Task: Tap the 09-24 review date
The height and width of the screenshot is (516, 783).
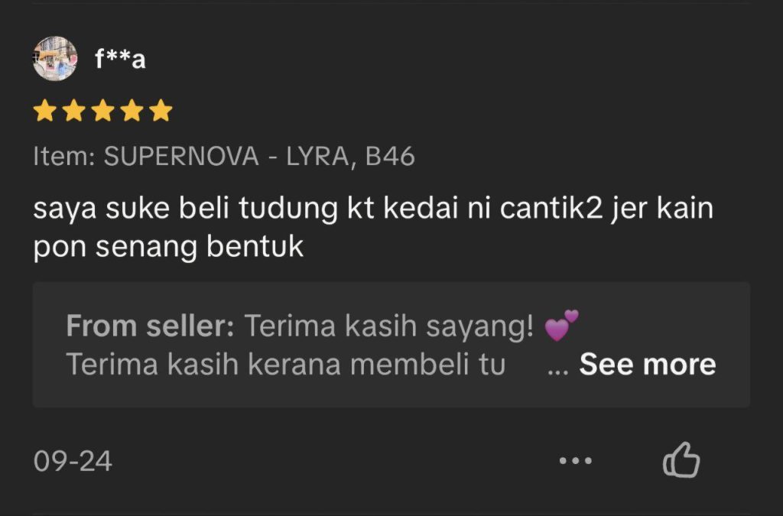Action: pyautogui.click(x=73, y=461)
